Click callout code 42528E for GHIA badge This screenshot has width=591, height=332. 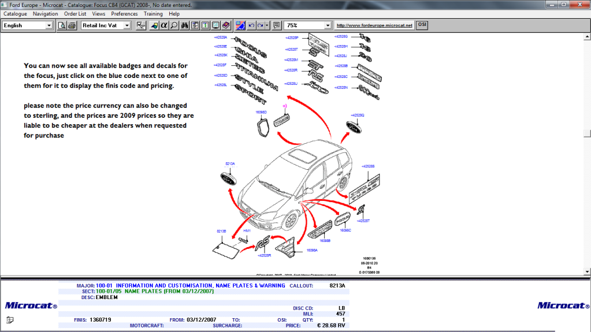click(221, 47)
